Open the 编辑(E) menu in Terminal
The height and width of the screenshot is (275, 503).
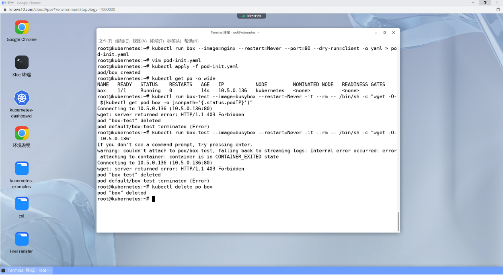pyautogui.click(x=122, y=41)
